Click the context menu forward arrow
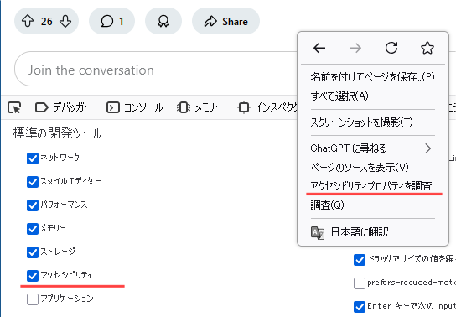 click(x=355, y=48)
